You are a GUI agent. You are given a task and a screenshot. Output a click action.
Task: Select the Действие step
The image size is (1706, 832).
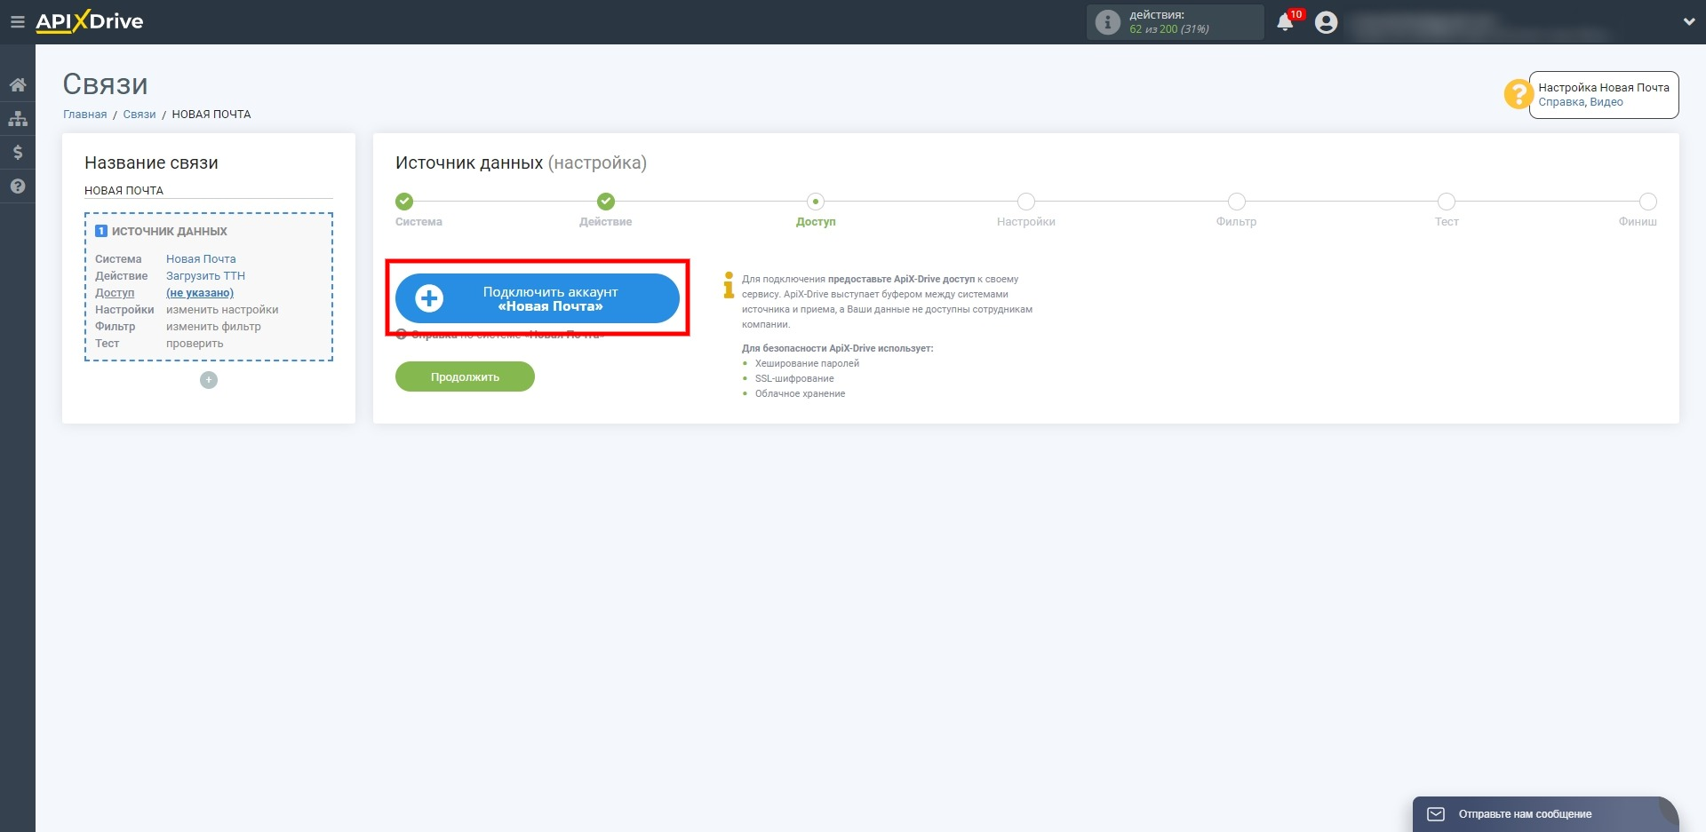click(x=606, y=202)
